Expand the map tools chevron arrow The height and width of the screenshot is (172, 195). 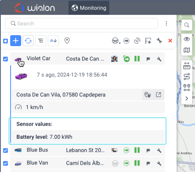coord(187,99)
